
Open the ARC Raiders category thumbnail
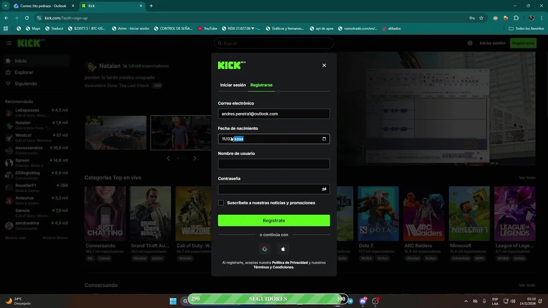[424, 213]
